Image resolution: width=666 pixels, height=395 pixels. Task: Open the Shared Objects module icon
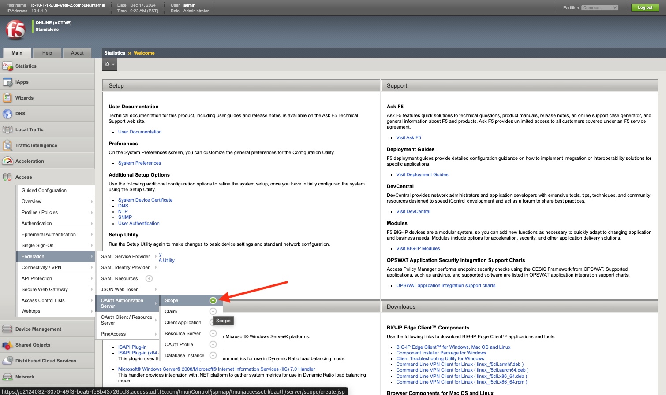7,345
